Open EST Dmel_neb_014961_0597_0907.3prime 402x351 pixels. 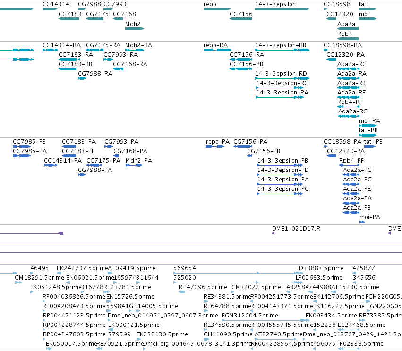(163, 316)
